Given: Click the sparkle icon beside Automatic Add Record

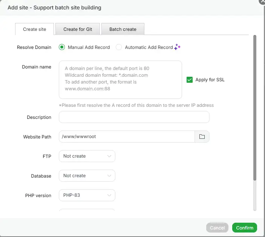Looking at the screenshot, I should point(178,47).
